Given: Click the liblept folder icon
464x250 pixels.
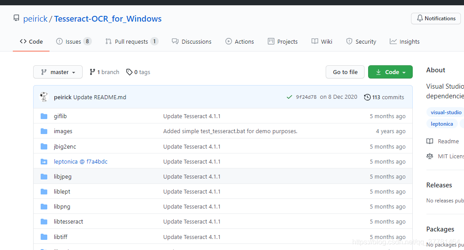Looking at the screenshot, I should tap(44, 191).
